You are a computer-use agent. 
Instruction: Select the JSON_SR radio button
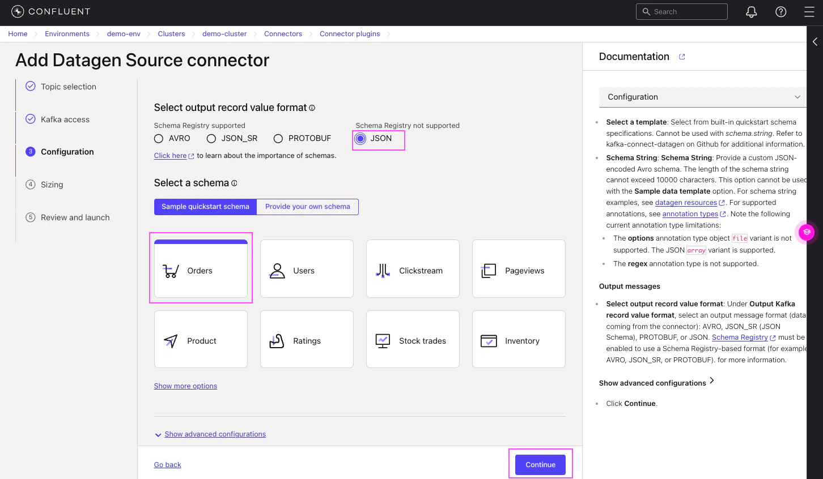pyautogui.click(x=211, y=139)
